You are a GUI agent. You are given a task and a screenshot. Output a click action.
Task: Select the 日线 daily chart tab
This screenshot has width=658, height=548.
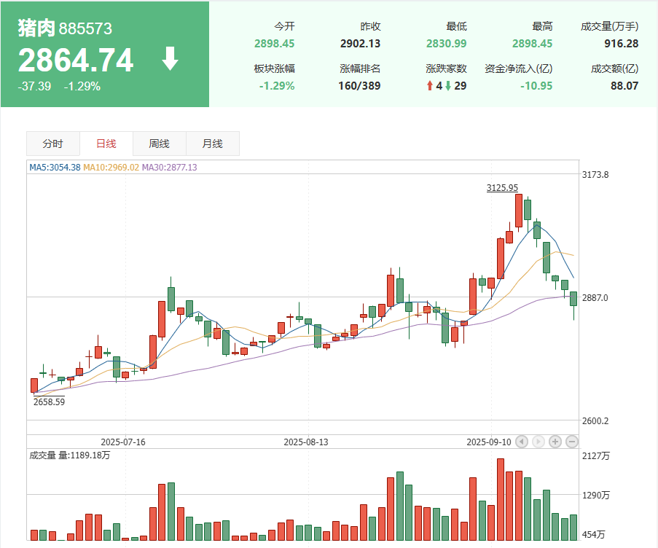pos(106,144)
